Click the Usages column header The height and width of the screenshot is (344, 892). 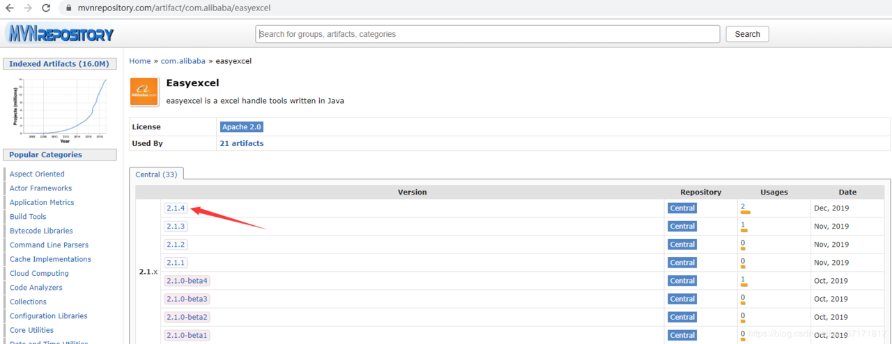[774, 192]
